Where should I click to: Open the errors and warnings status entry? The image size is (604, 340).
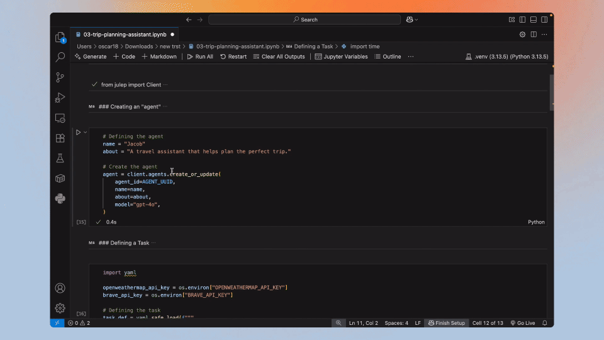point(79,323)
